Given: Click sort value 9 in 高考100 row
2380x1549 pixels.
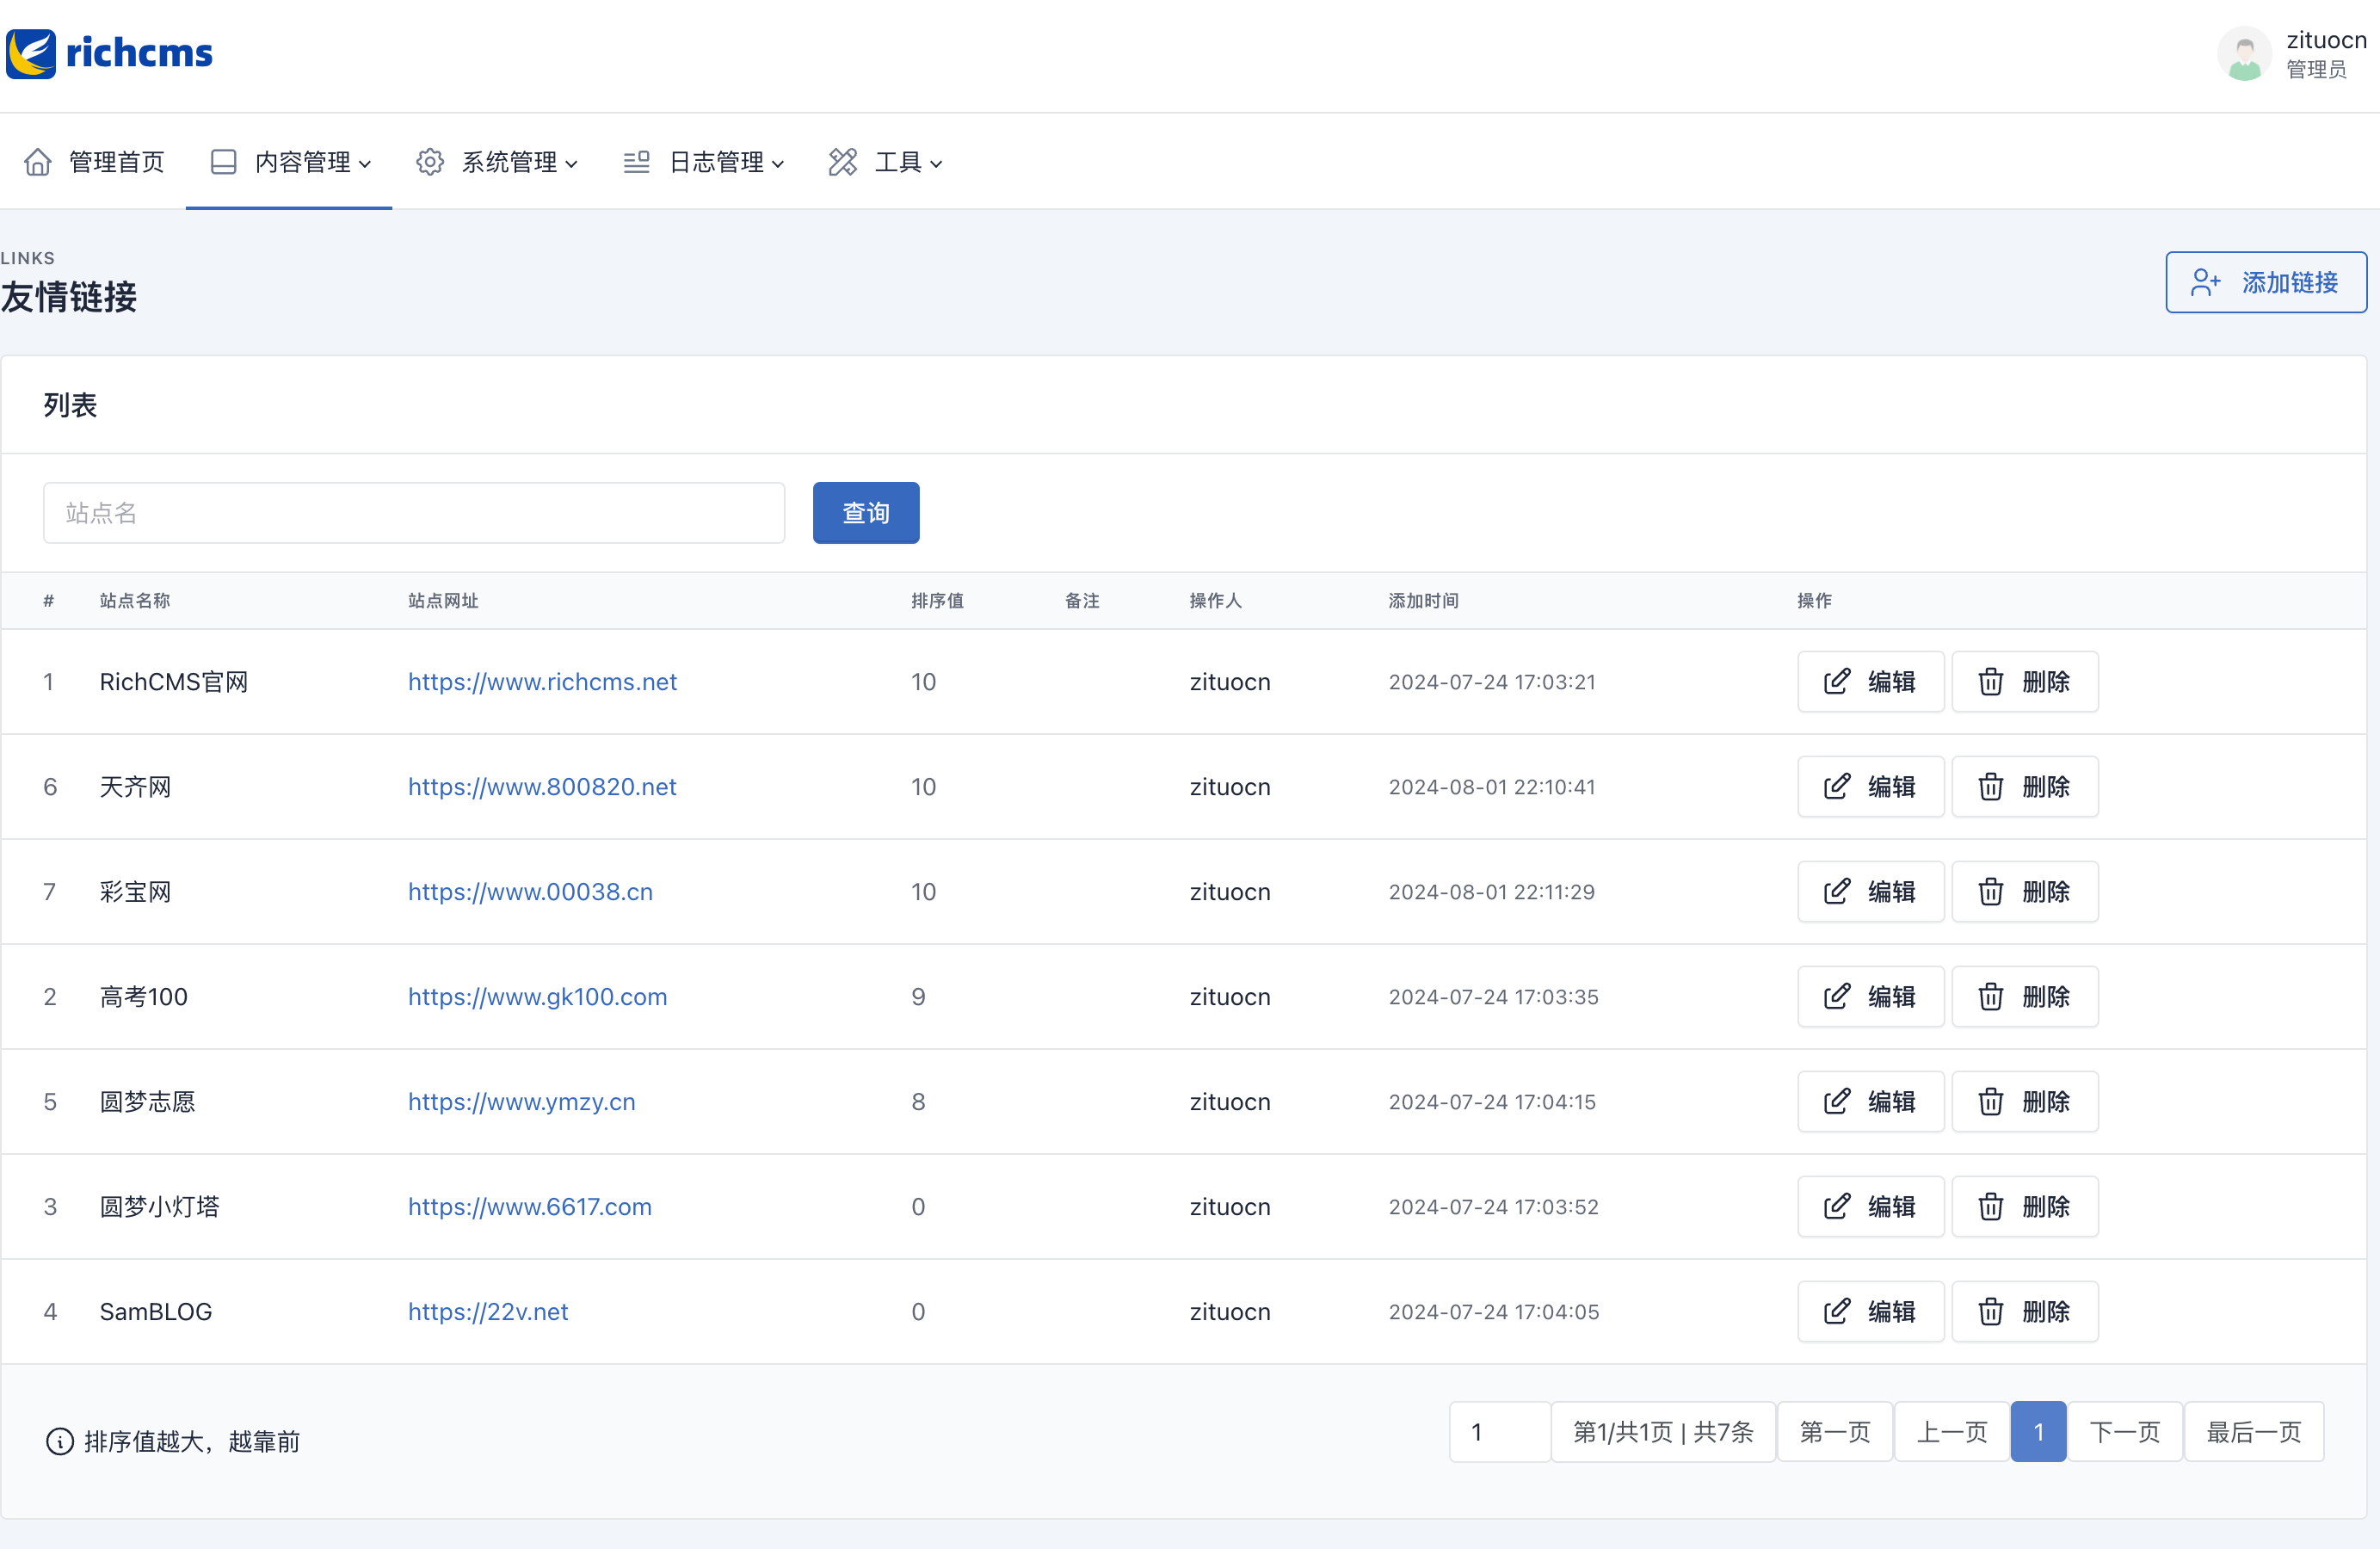Looking at the screenshot, I should point(918,997).
